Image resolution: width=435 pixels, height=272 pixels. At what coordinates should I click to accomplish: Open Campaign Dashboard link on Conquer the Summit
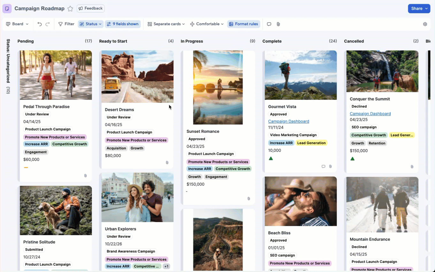[x=370, y=114]
